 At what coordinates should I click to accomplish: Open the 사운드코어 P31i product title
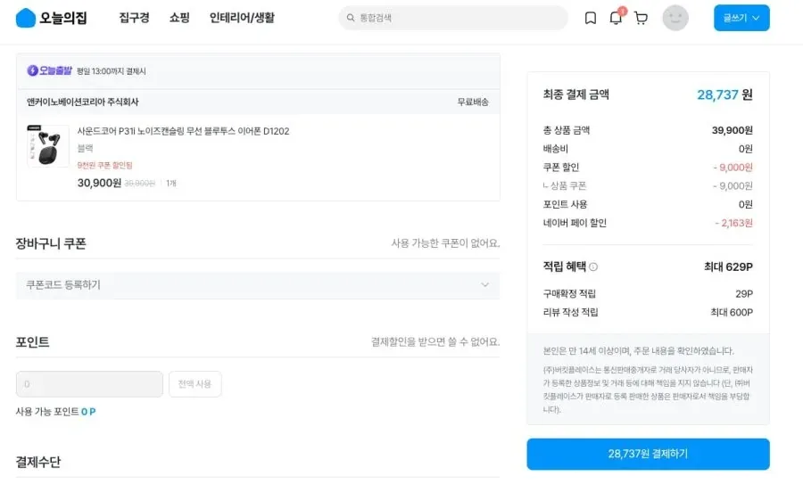coord(183,131)
